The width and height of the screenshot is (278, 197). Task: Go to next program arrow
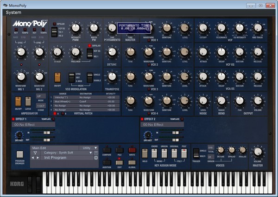click(x=38, y=158)
